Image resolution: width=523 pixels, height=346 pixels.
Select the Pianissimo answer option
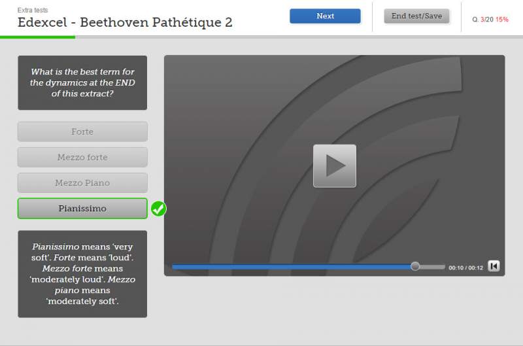pyautogui.click(x=82, y=209)
